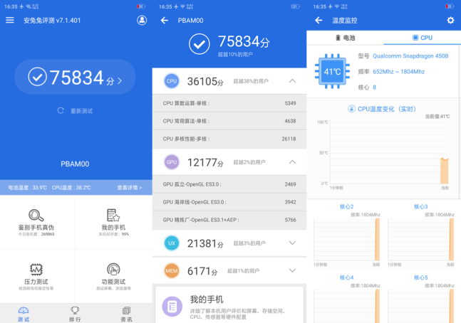Select GPU 海岸线-OpenGL ES3.0 row 3942
The height and width of the screenshot is (323, 461).
click(229, 202)
